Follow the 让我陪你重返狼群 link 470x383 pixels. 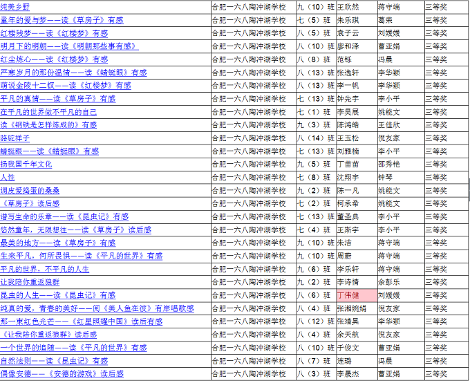[30, 283]
